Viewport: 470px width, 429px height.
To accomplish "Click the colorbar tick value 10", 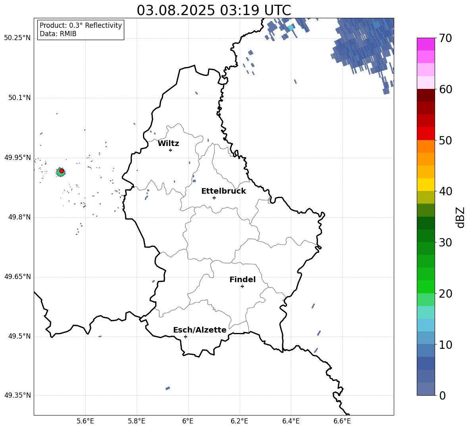I will tap(445, 344).
